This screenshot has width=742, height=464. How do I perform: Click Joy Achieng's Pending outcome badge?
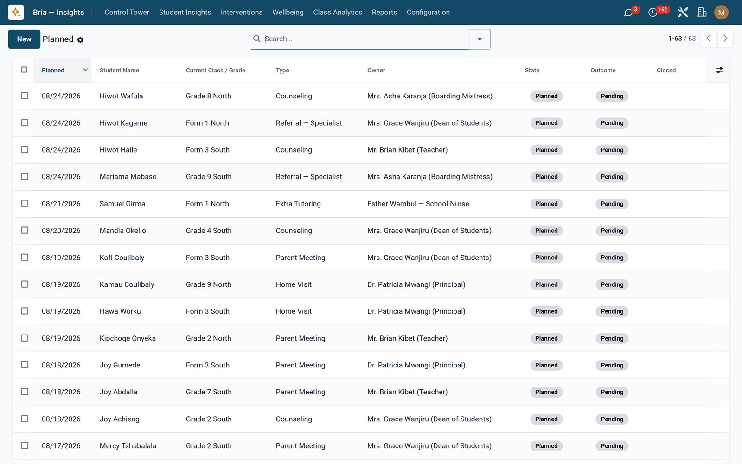pyautogui.click(x=612, y=419)
